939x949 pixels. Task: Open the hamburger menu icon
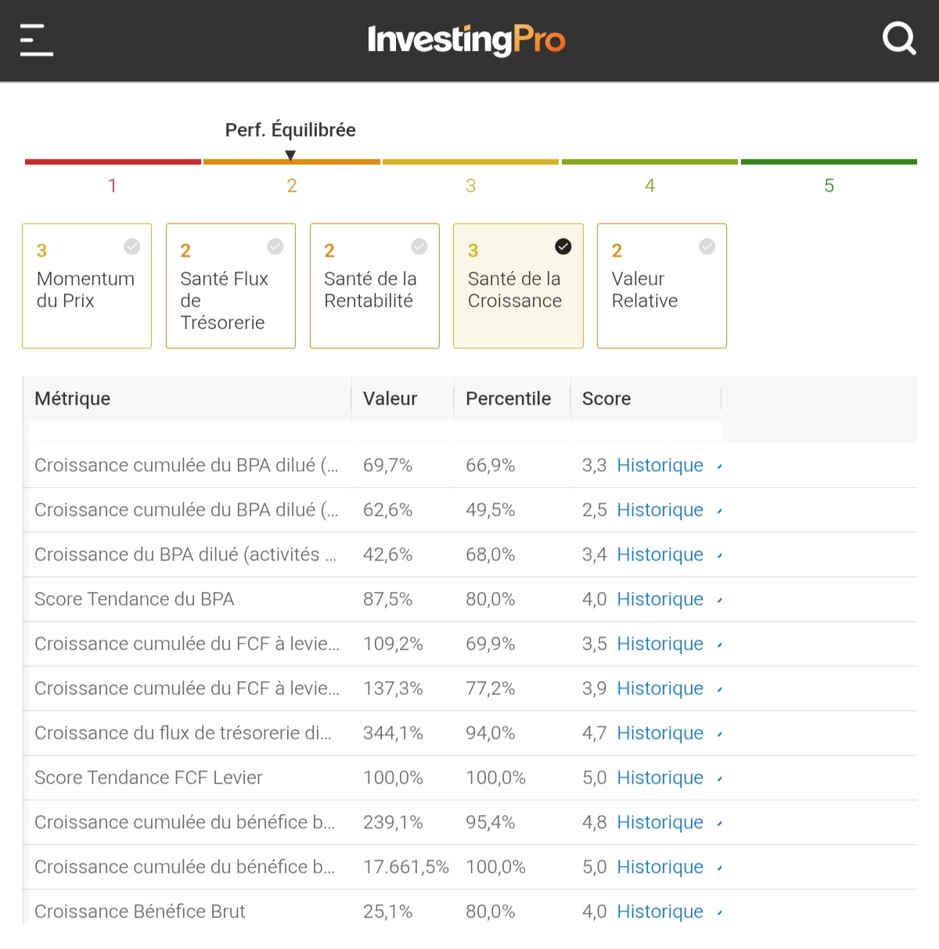37,40
